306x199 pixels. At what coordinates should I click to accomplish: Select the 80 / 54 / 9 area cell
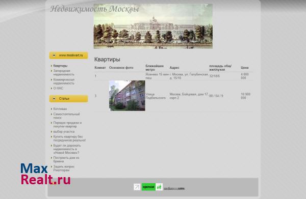(216, 96)
